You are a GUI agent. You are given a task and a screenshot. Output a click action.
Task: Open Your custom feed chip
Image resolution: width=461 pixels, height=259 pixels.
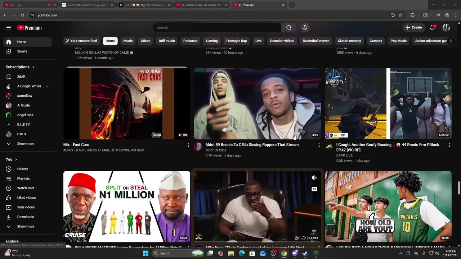point(81,41)
